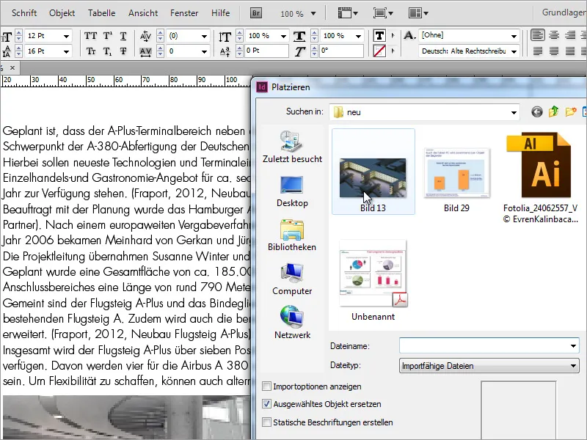Close the document tab with X

coord(12,67)
